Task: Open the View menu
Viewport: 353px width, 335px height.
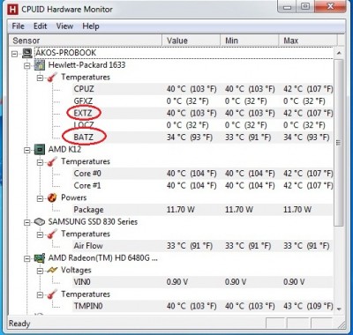Action: (x=64, y=26)
